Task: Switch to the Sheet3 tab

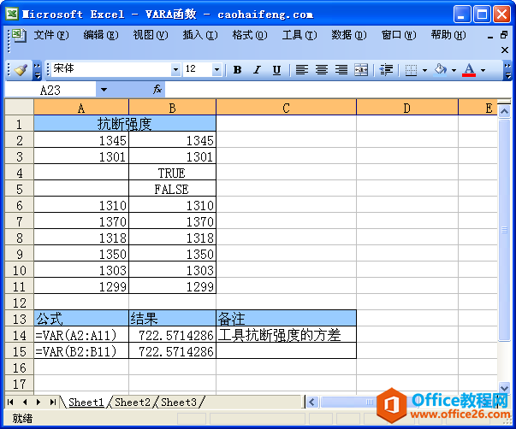Action: pyautogui.click(x=179, y=402)
